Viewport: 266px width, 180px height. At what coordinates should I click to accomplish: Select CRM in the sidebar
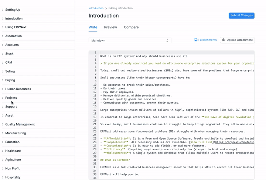[x=8, y=63]
